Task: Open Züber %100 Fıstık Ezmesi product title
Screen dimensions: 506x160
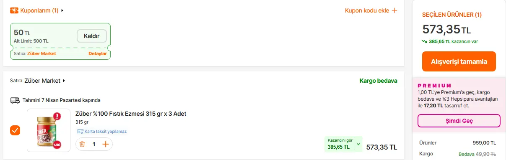Action: (131, 114)
